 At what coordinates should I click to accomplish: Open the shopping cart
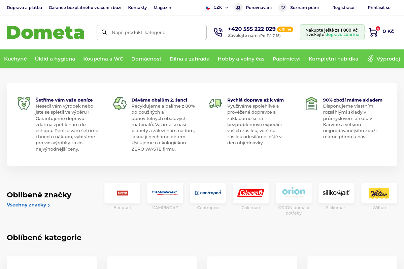point(373,31)
